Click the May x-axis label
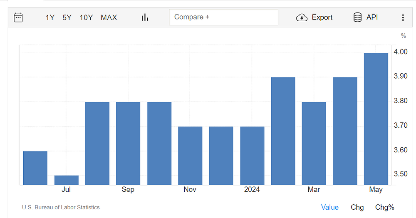Image resolution: width=416 pixels, height=218 pixels. click(x=376, y=189)
